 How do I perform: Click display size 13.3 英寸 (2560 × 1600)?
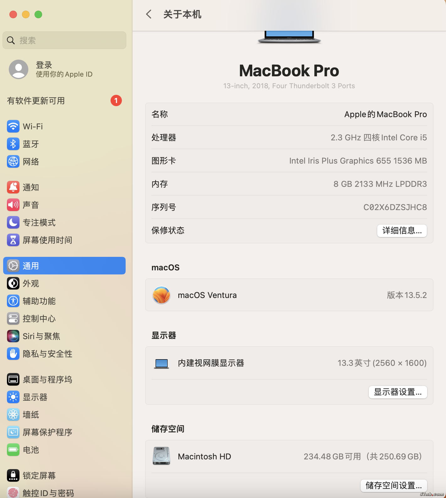pyautogui.click(x=382, y=363)
